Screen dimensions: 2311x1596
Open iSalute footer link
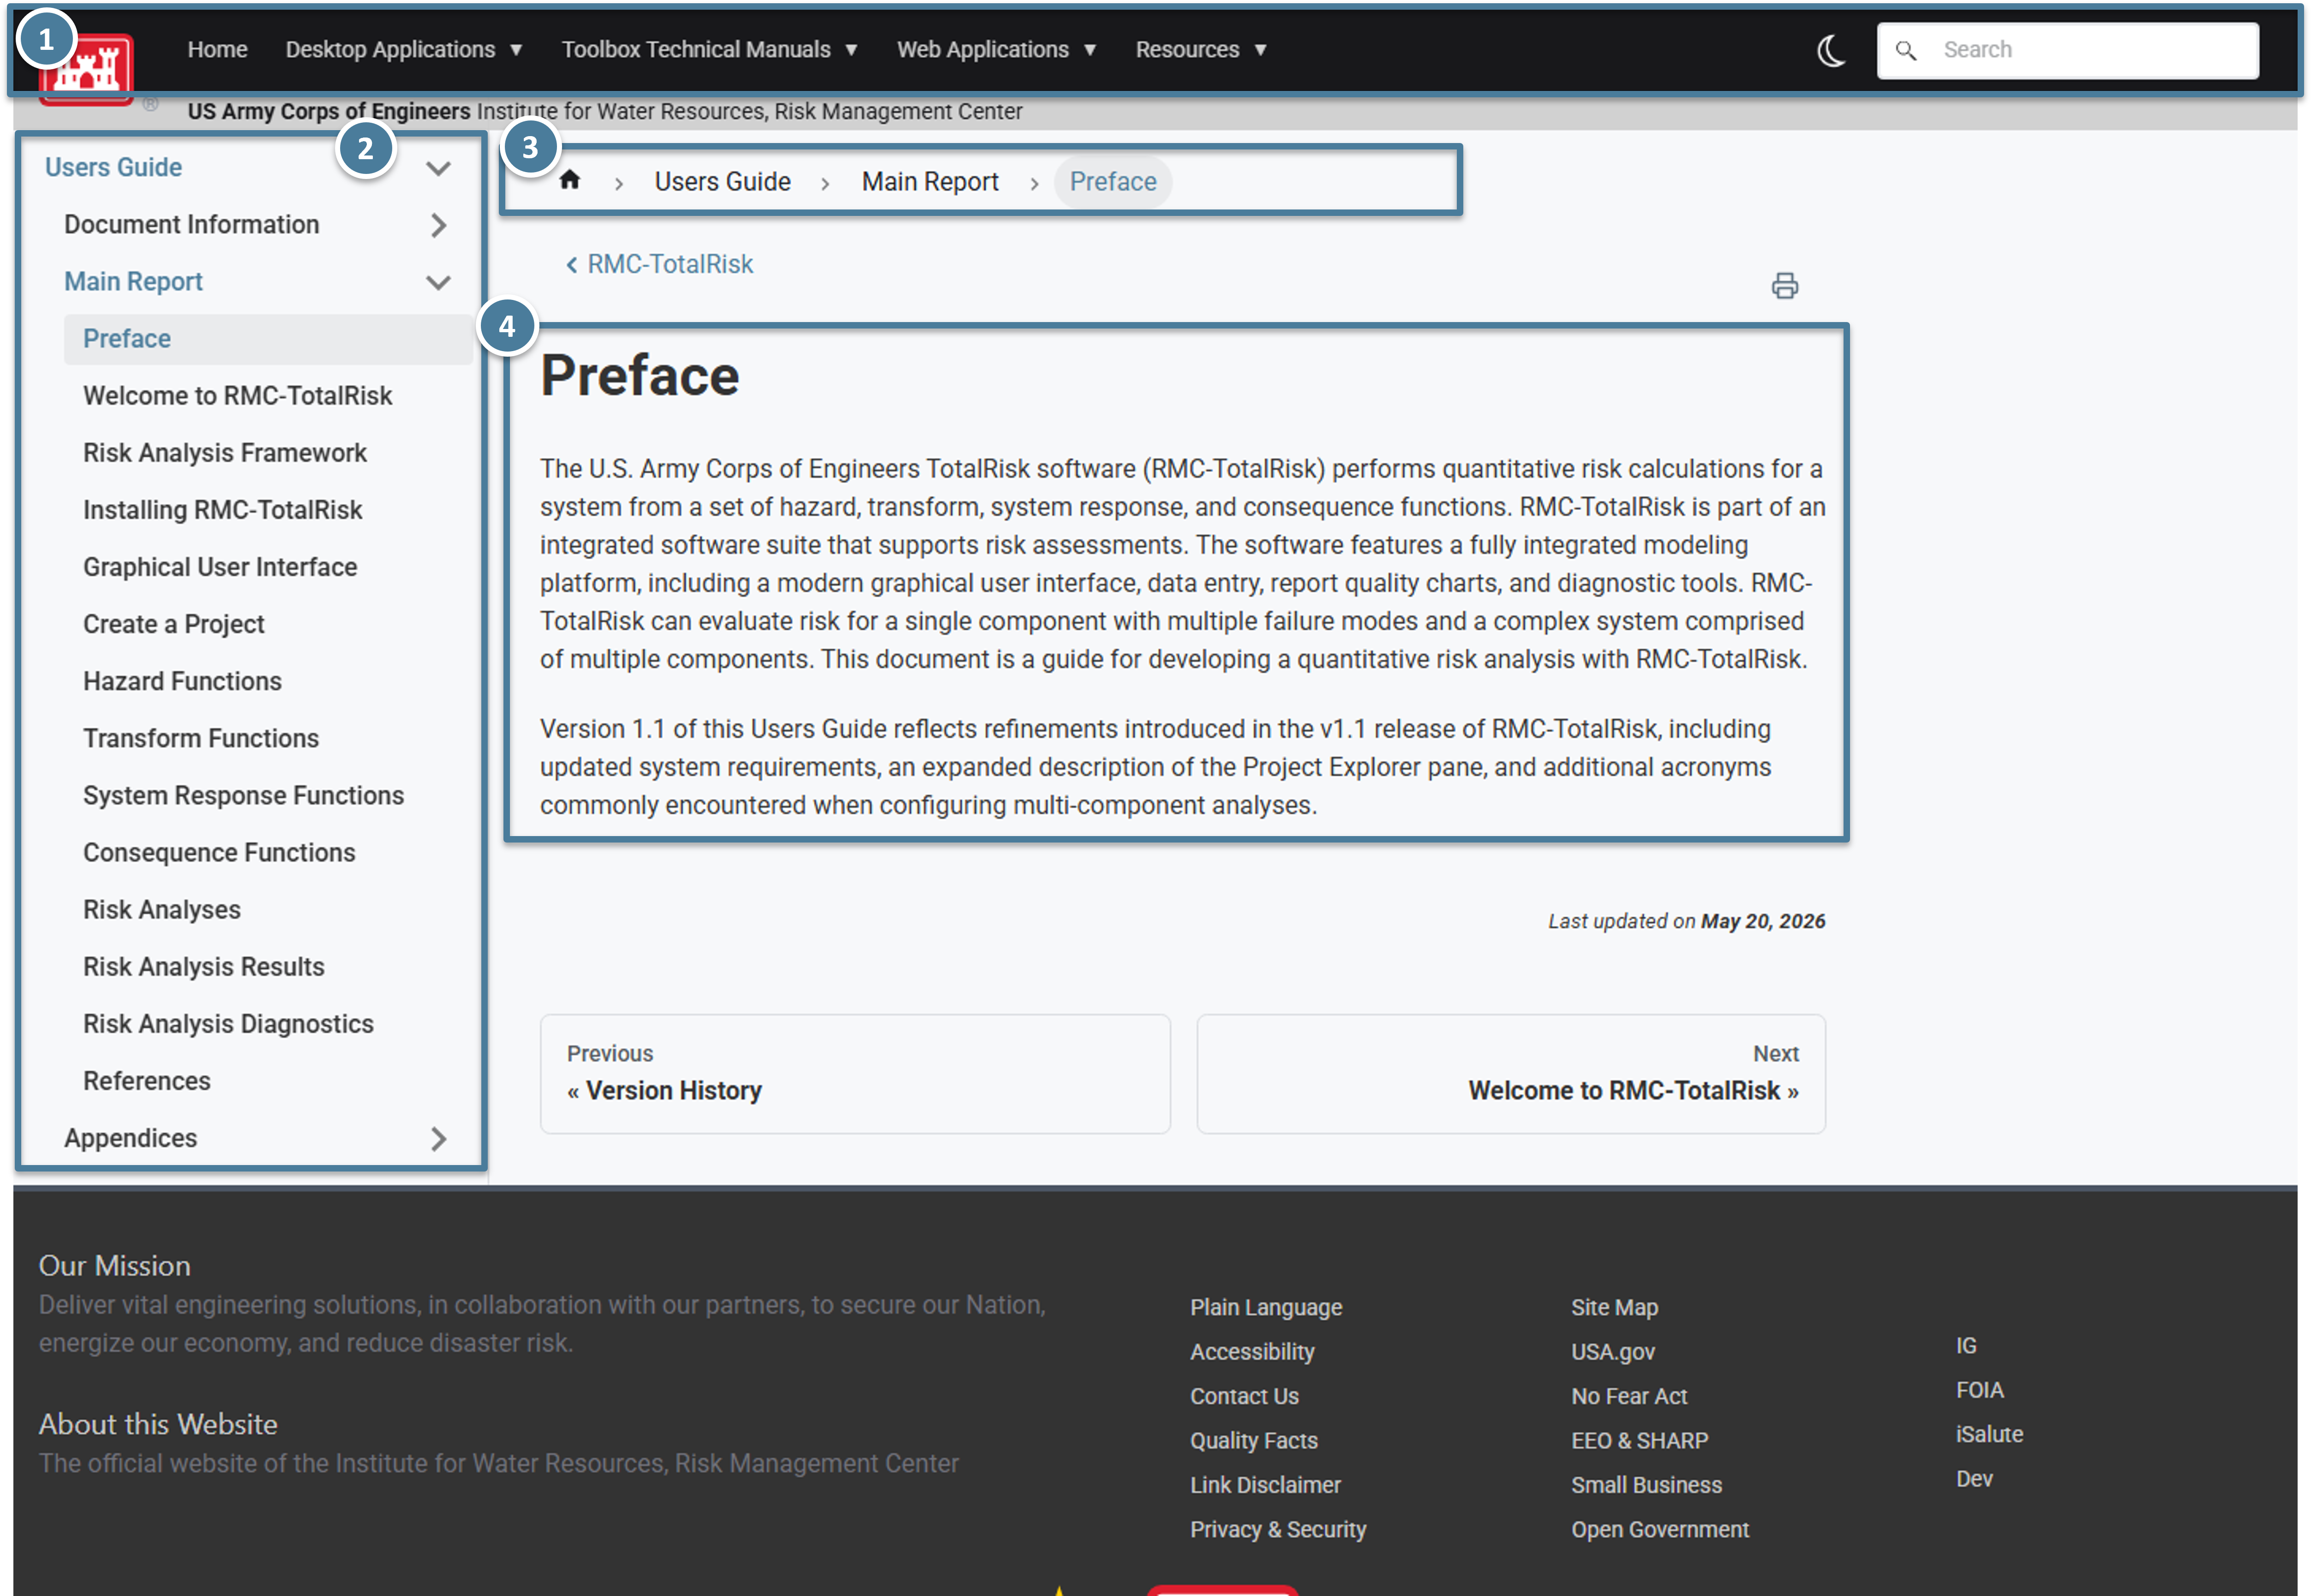point(1989,1434)
